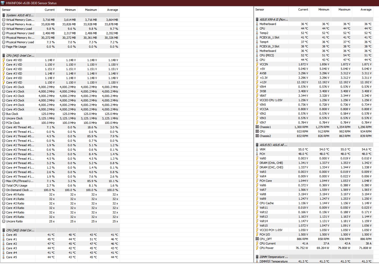
Task: Click the thermometer icon beside Core #5 temperature
Action: 4,257
